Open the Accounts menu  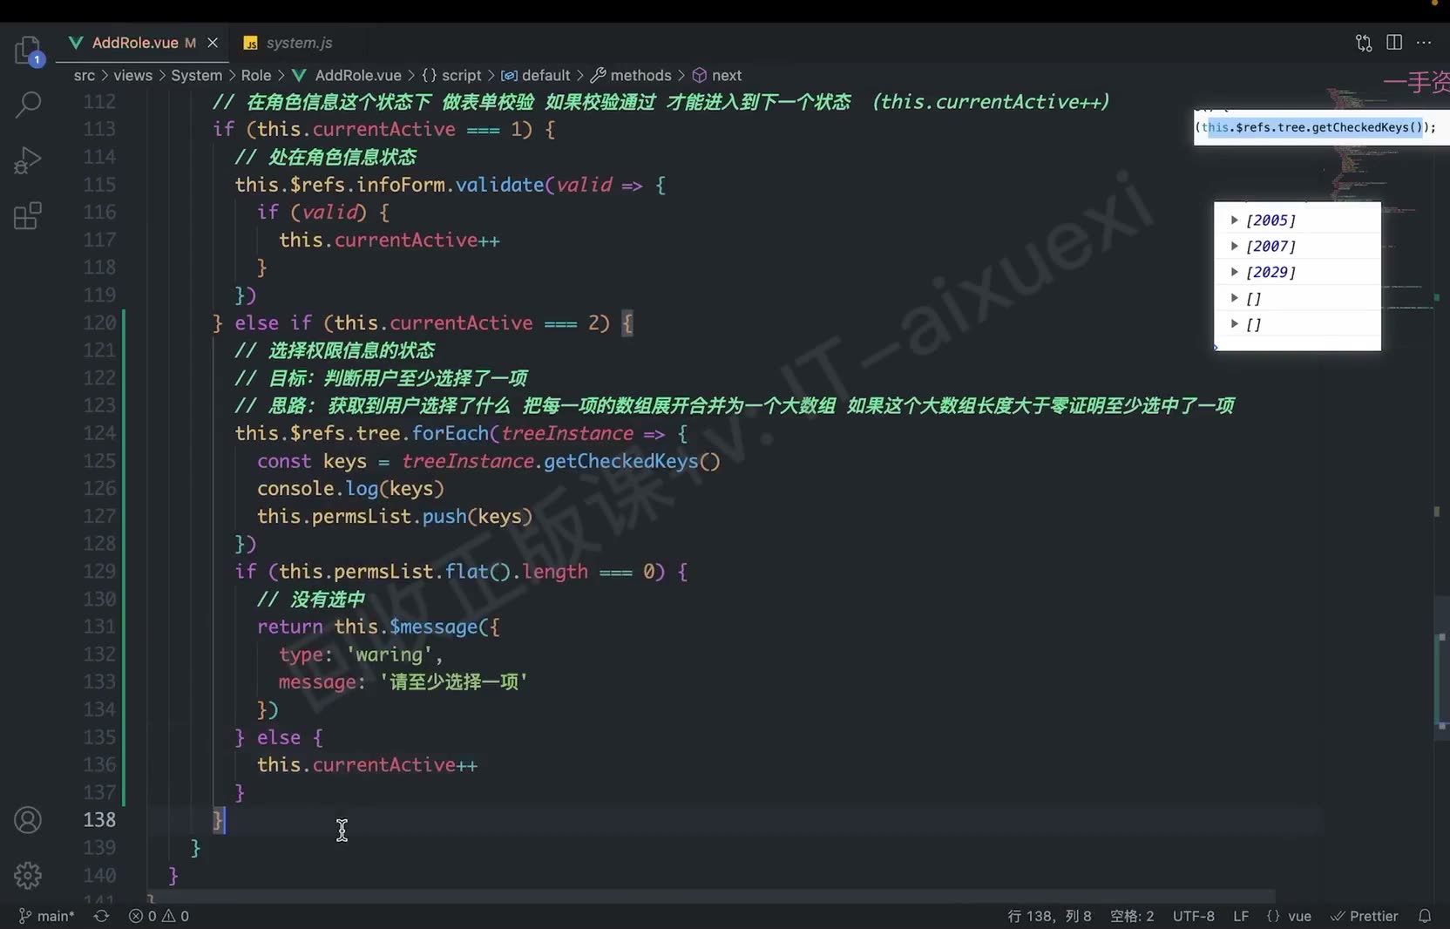coord(28,820)
